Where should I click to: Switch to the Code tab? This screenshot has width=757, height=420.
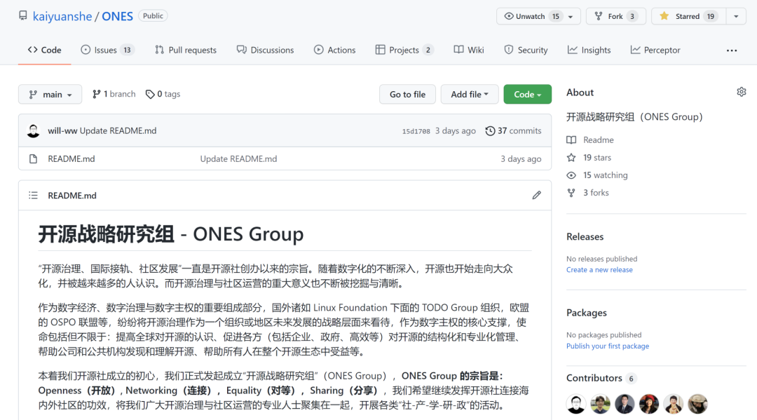44,50
